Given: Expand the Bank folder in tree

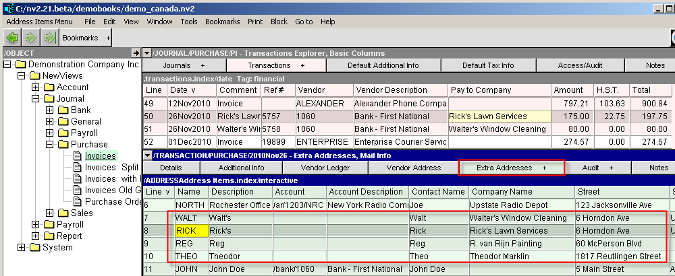Looking at the screenshot, I should click(x=49, y=110).
